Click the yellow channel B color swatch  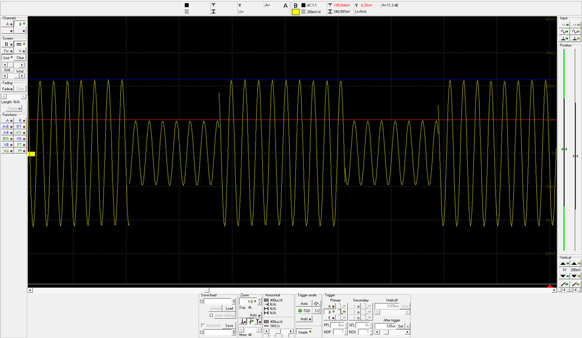(x=296, y=12)
